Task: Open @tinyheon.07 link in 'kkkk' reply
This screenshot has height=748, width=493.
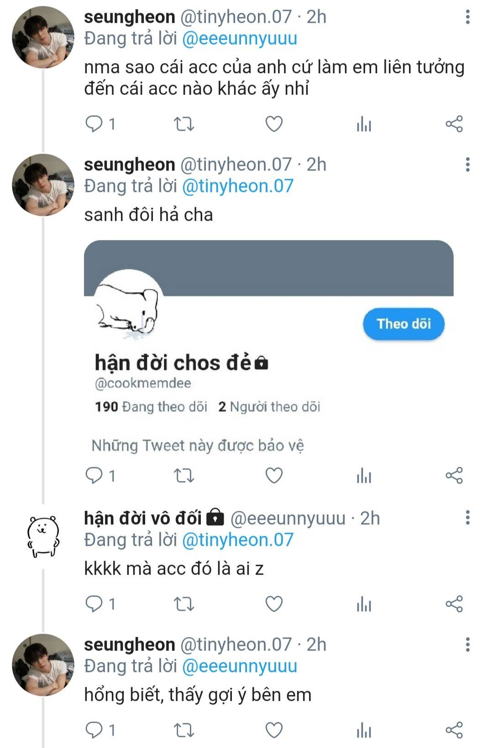Action: coord(238,540)
